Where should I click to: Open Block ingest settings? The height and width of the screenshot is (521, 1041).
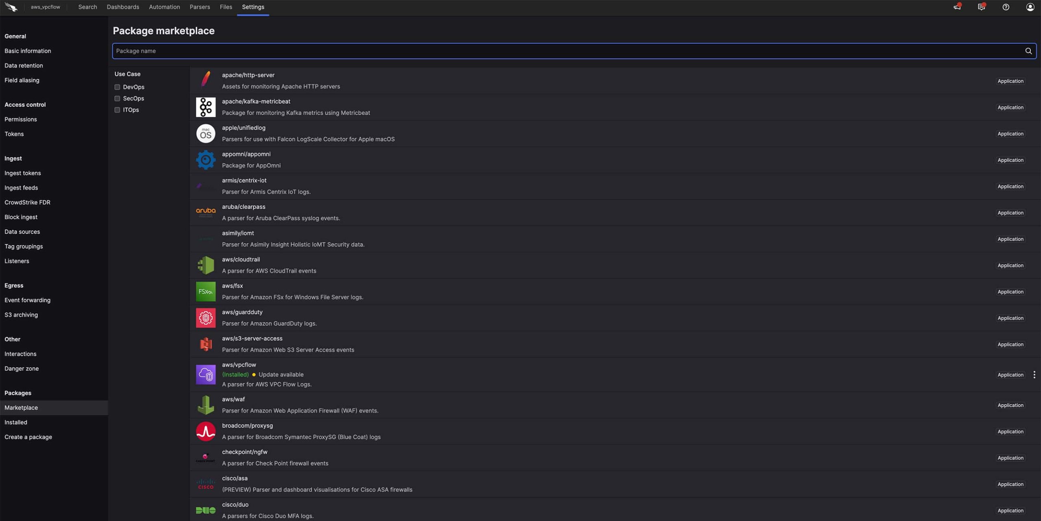(x=21, y=217)
